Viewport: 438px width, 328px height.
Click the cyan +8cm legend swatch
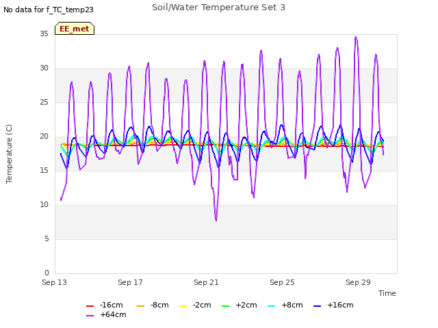tap(271, 306)
